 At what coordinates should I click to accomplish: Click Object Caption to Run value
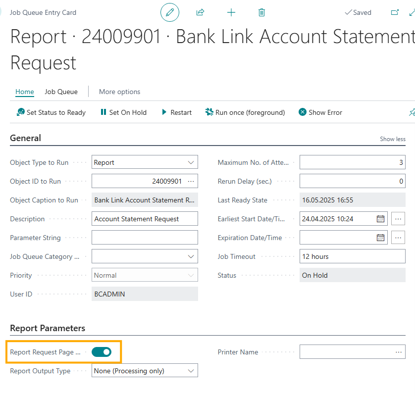coord(145,200)
